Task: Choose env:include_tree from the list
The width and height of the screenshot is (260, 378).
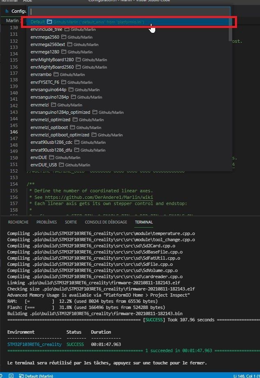Action: point(129,30)
